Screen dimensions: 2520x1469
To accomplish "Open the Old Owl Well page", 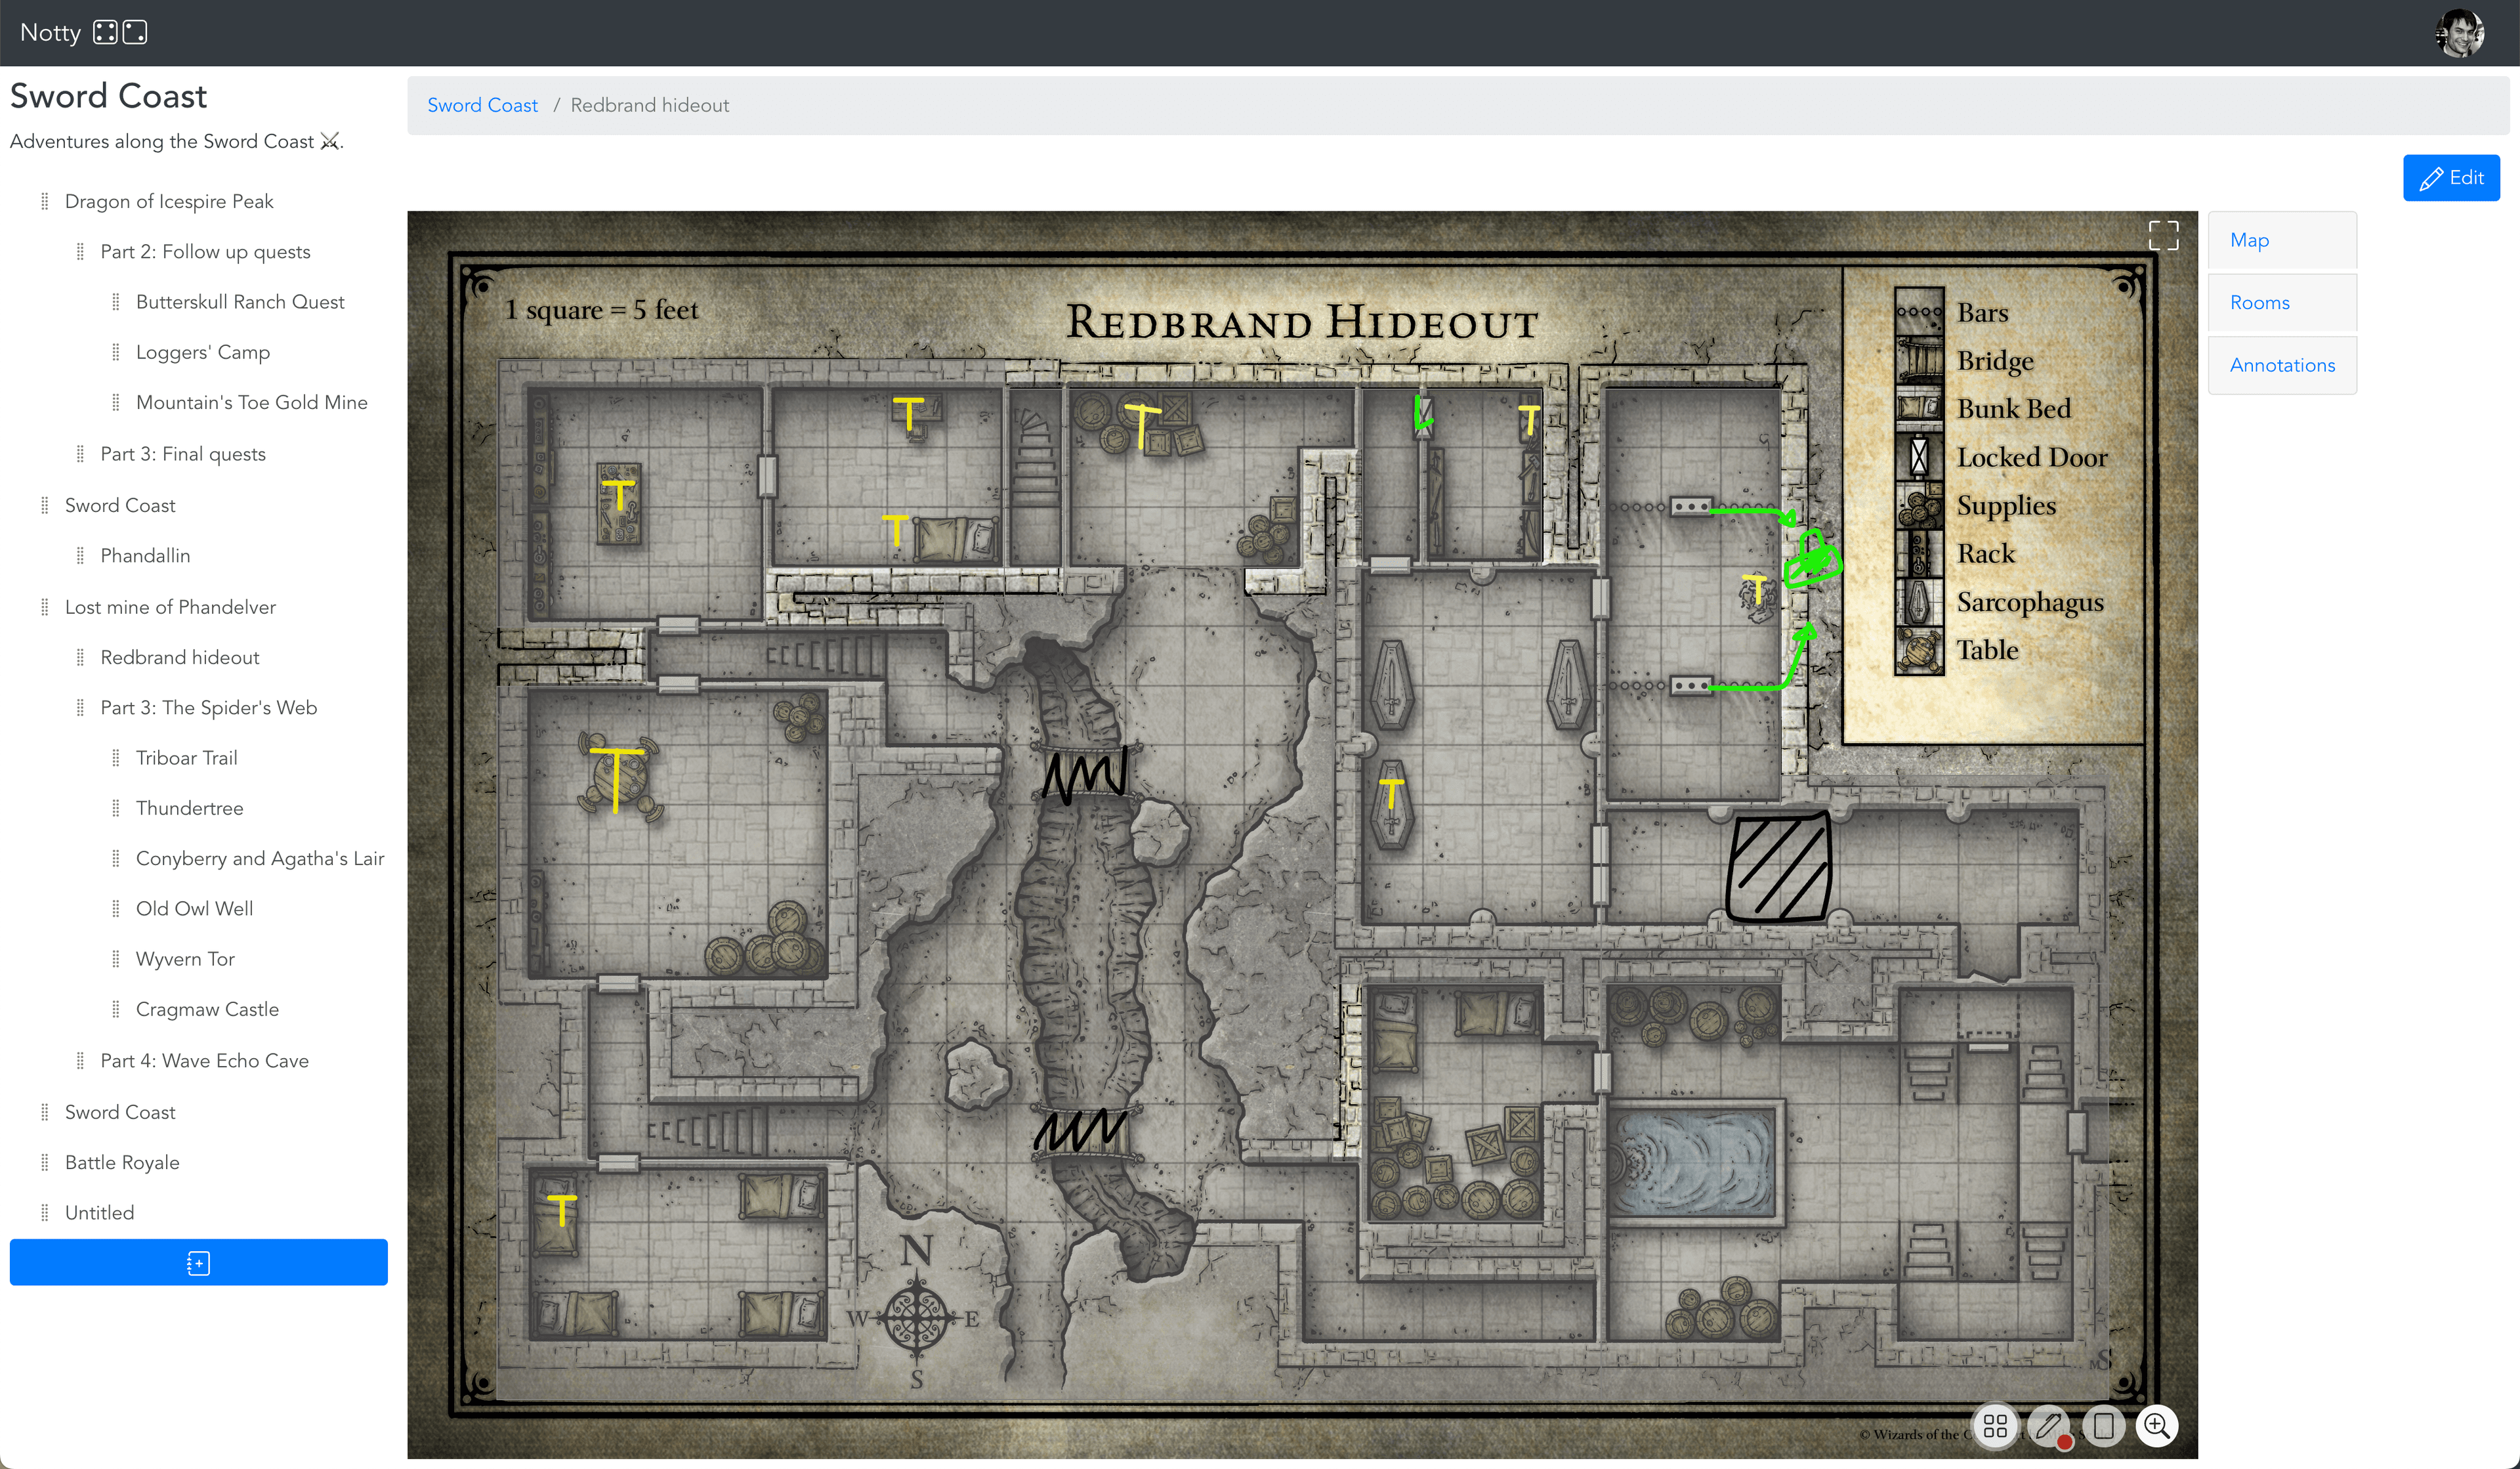I will (195, 909).
